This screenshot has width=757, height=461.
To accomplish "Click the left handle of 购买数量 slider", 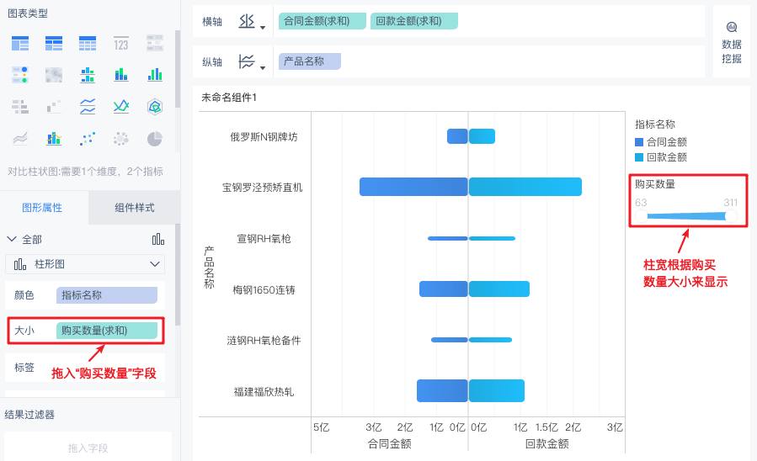I will [x=641, y=215].
